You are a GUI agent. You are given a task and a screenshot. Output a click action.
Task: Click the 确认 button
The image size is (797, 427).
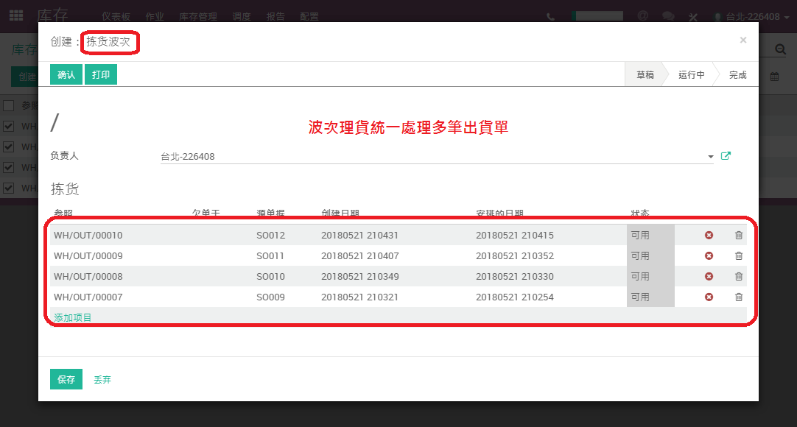pyautogui.click(x=66, y=74)
